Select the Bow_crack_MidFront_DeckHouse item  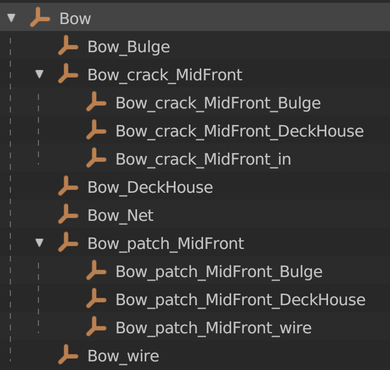click(x=240, y=131)
